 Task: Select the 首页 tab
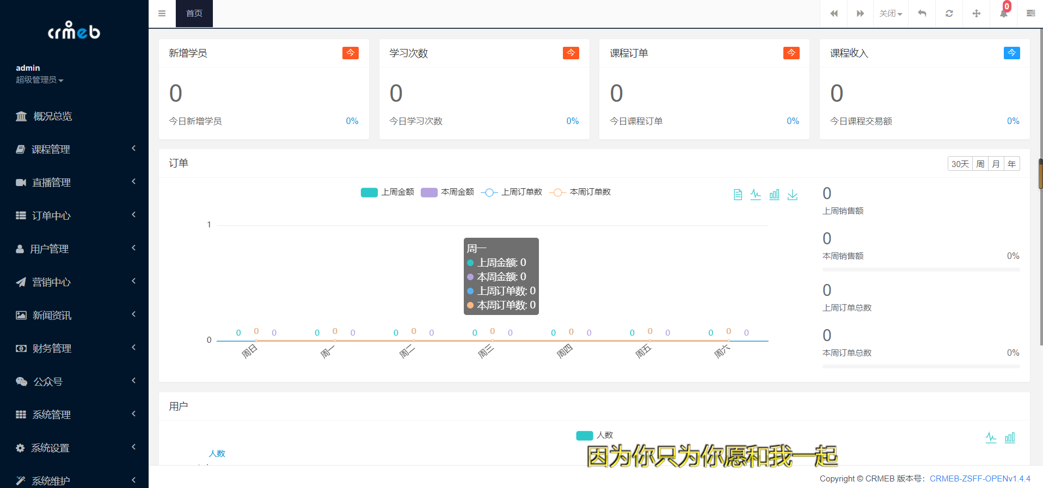pos(194,14)
